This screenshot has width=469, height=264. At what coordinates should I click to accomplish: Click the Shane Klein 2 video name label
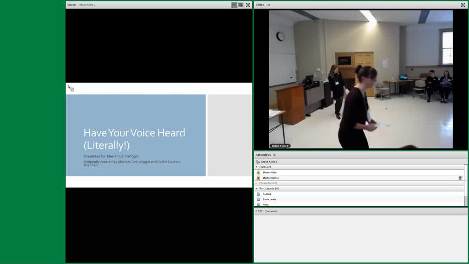click(x=280, y=146)
